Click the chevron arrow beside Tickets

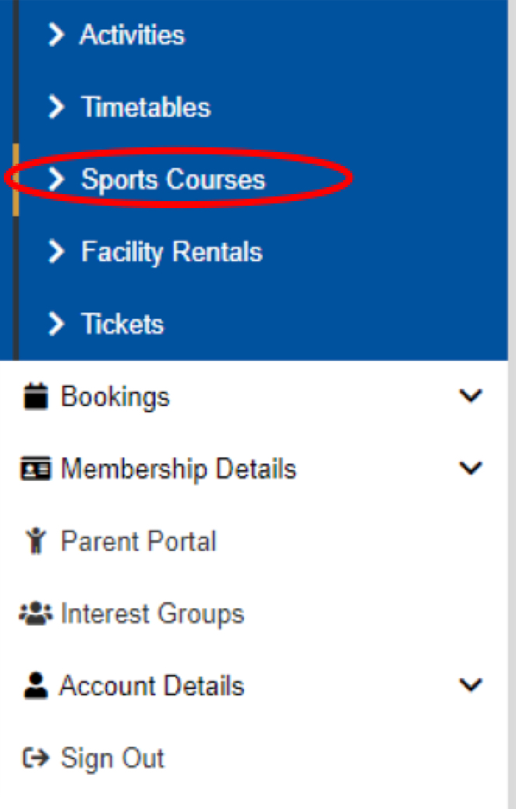55,324
